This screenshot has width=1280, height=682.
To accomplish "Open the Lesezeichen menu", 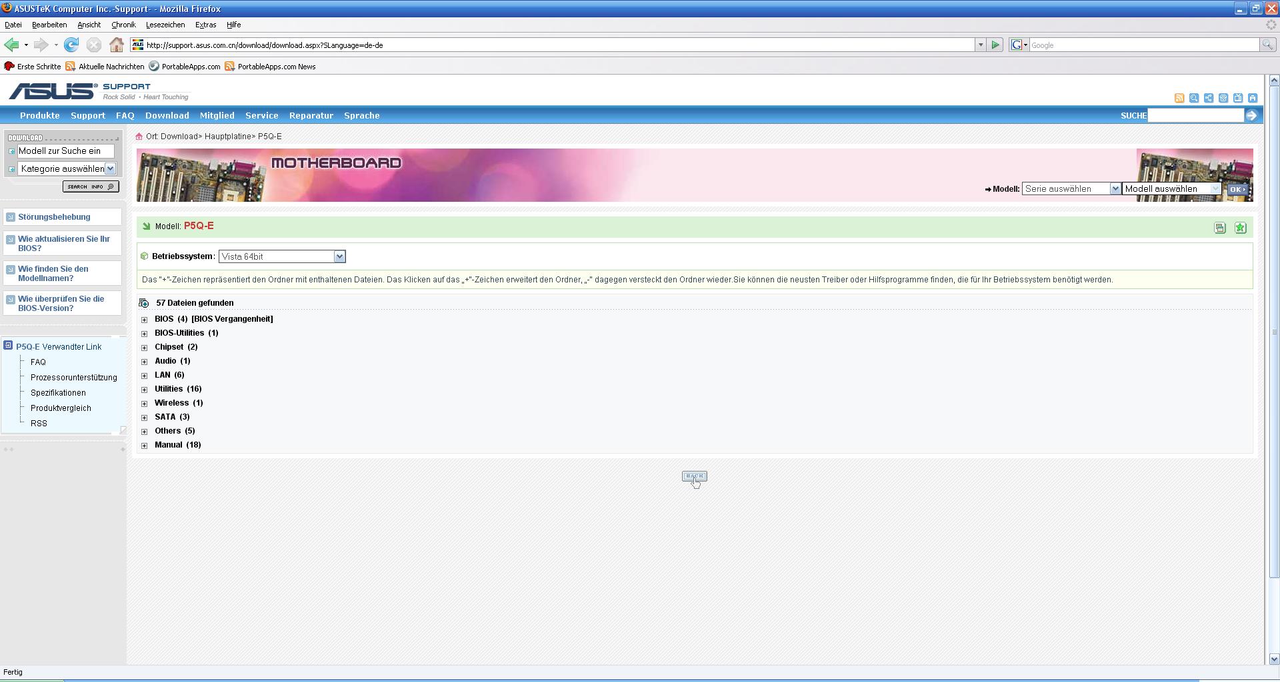I will [x=165, y=25].
